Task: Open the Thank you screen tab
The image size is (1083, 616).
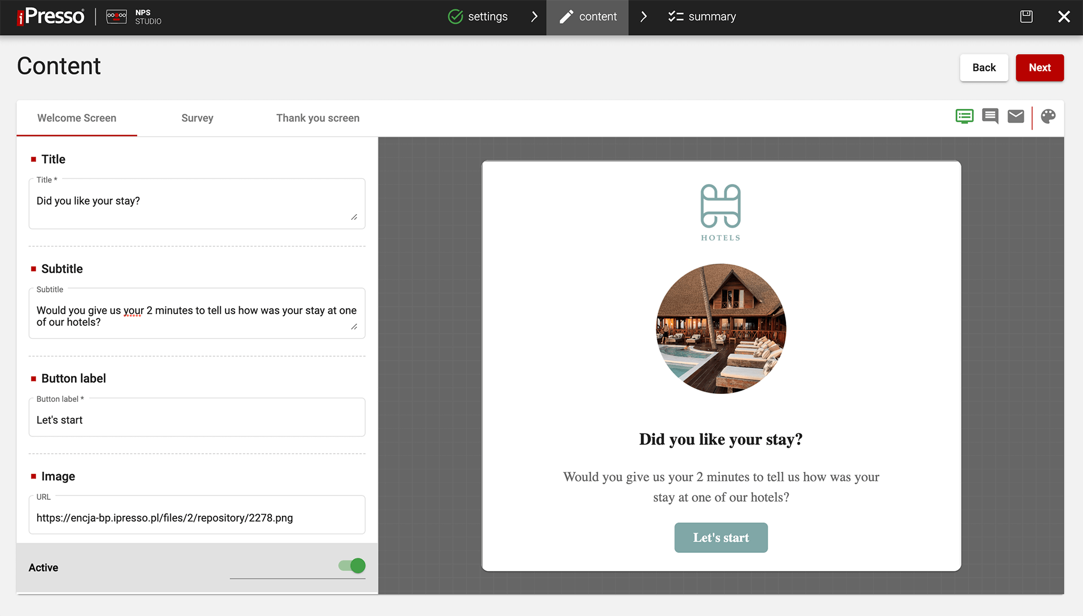Action: (318, 118)
